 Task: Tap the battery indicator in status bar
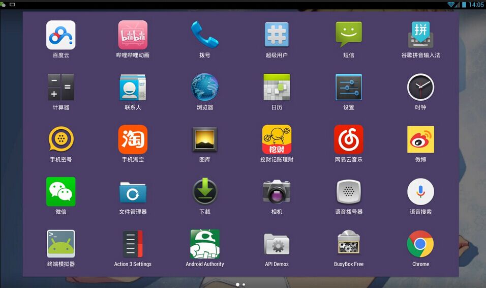pos(464,5)
